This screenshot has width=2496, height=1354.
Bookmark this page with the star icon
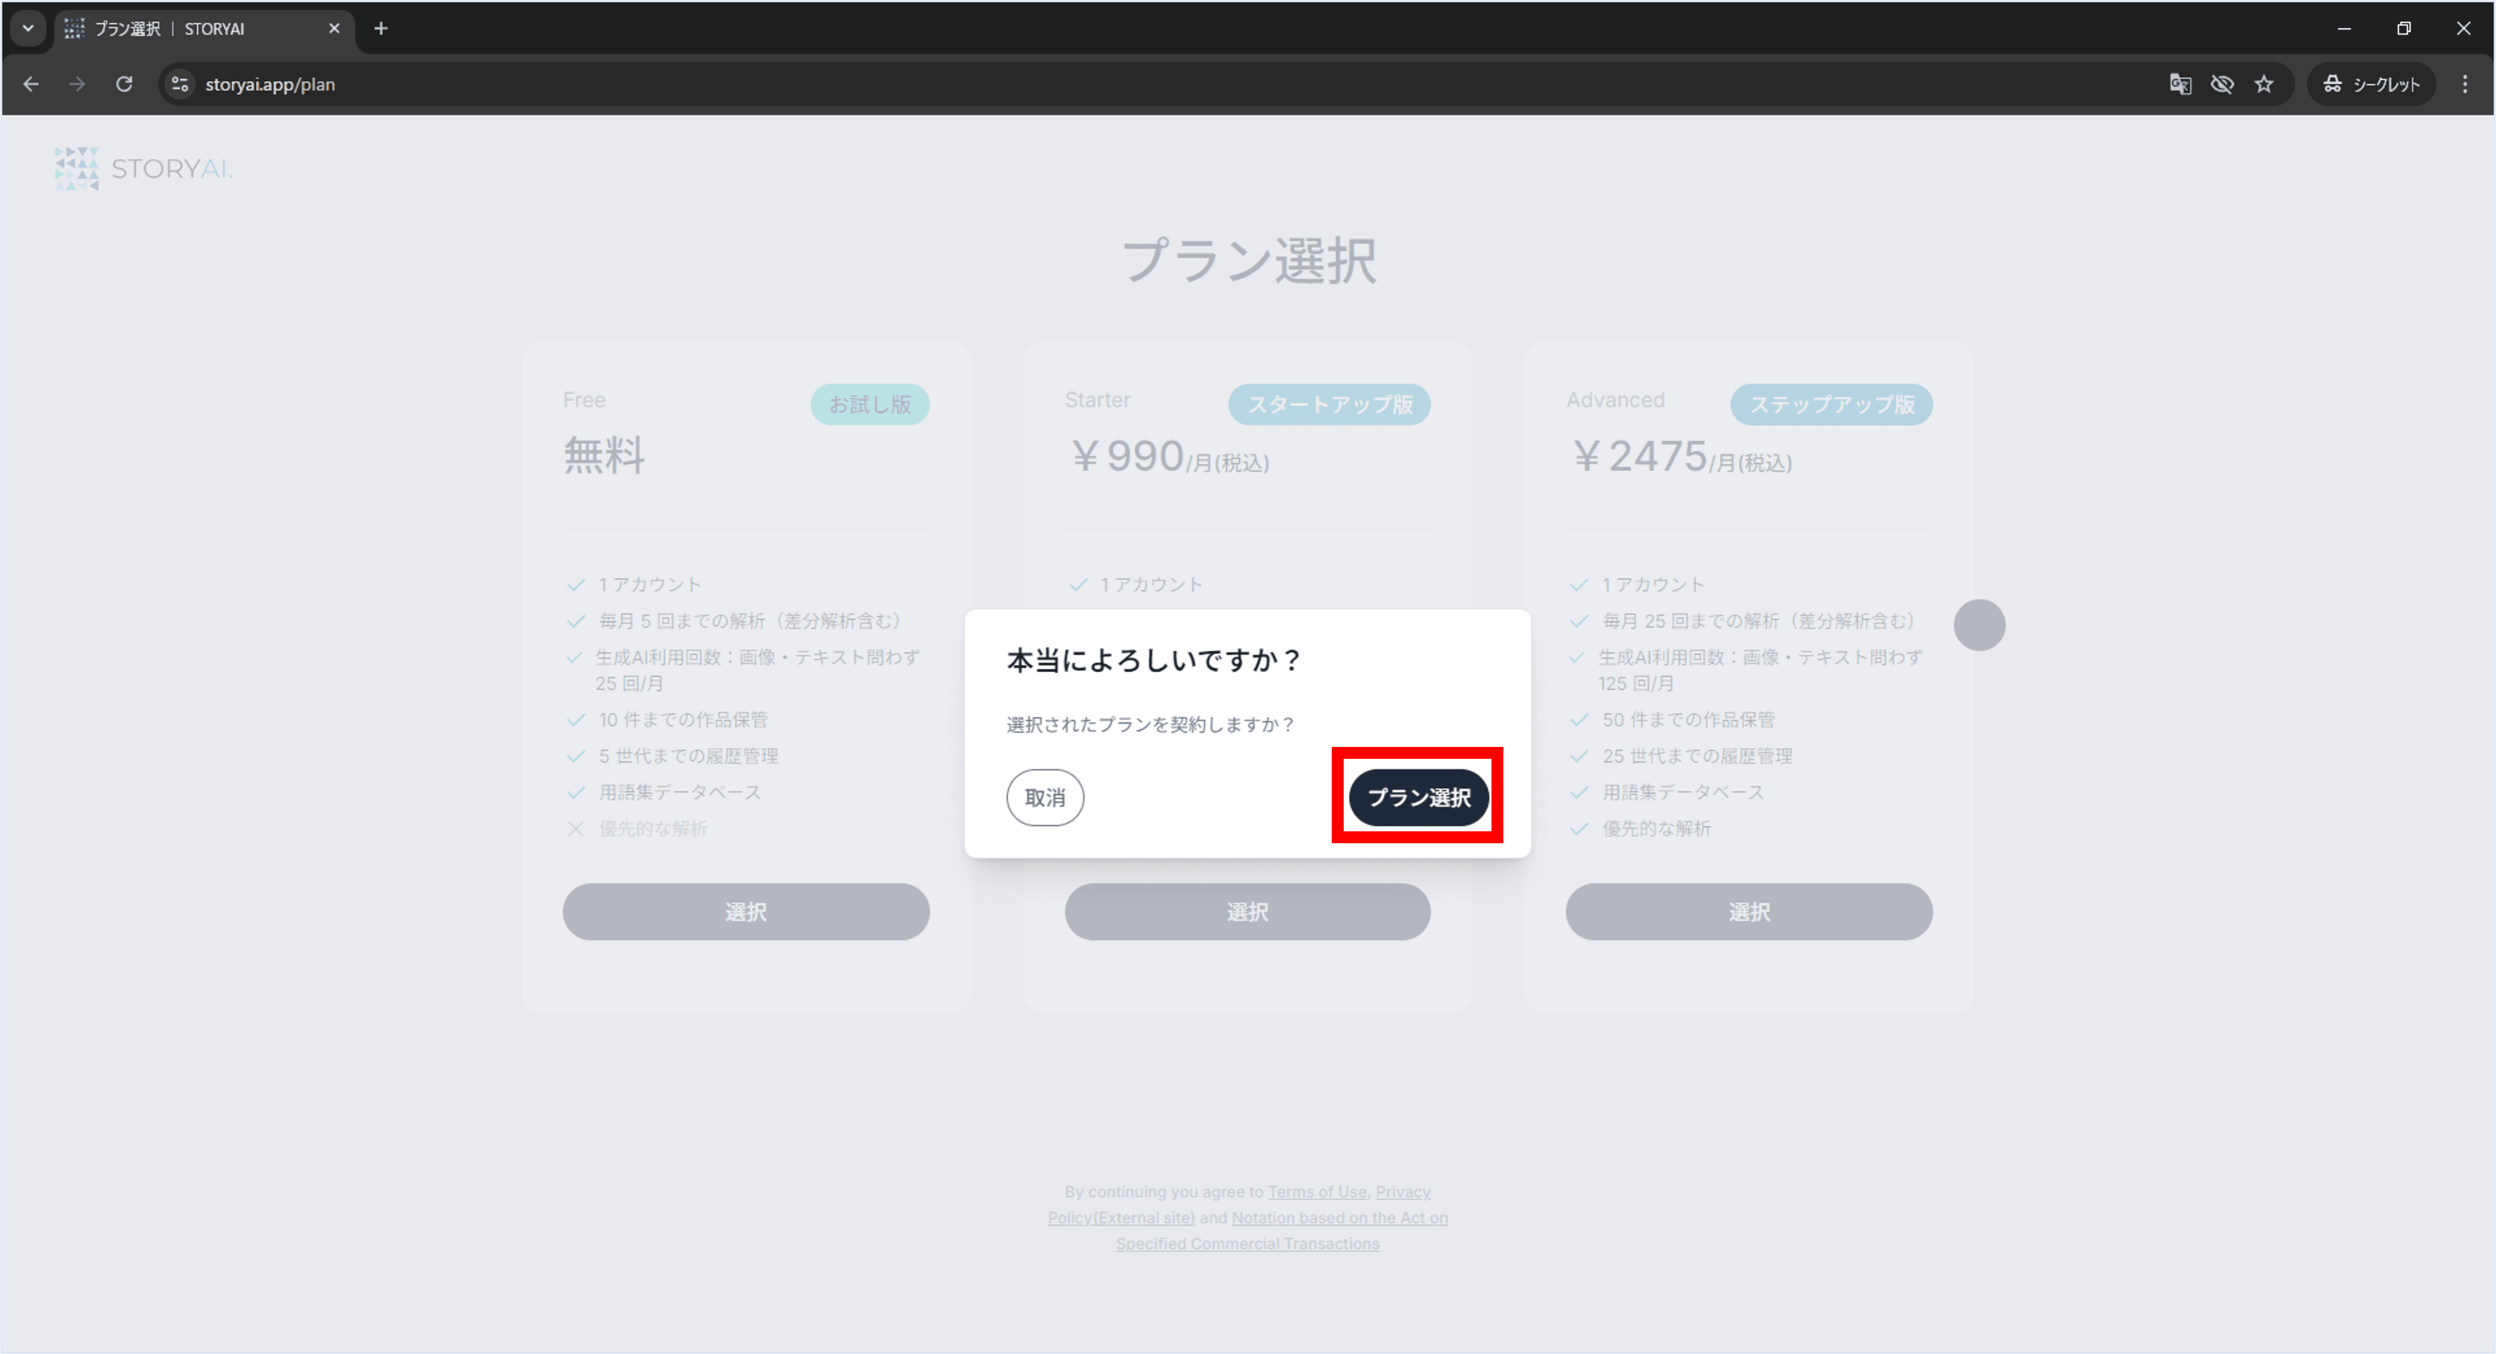(2263, 84)
